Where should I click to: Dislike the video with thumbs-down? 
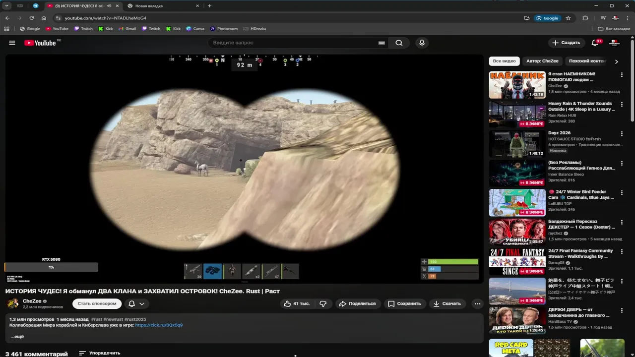click(323, 303)
